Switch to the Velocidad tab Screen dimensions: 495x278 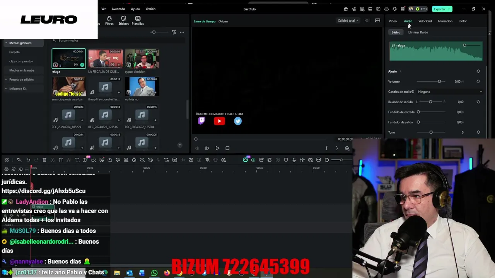425,21
